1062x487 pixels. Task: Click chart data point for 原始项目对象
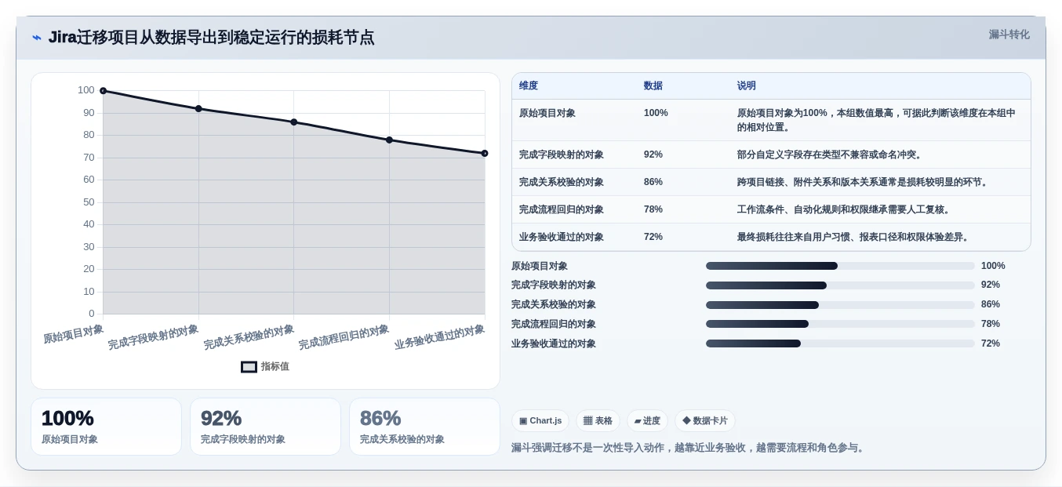point(103,91)
